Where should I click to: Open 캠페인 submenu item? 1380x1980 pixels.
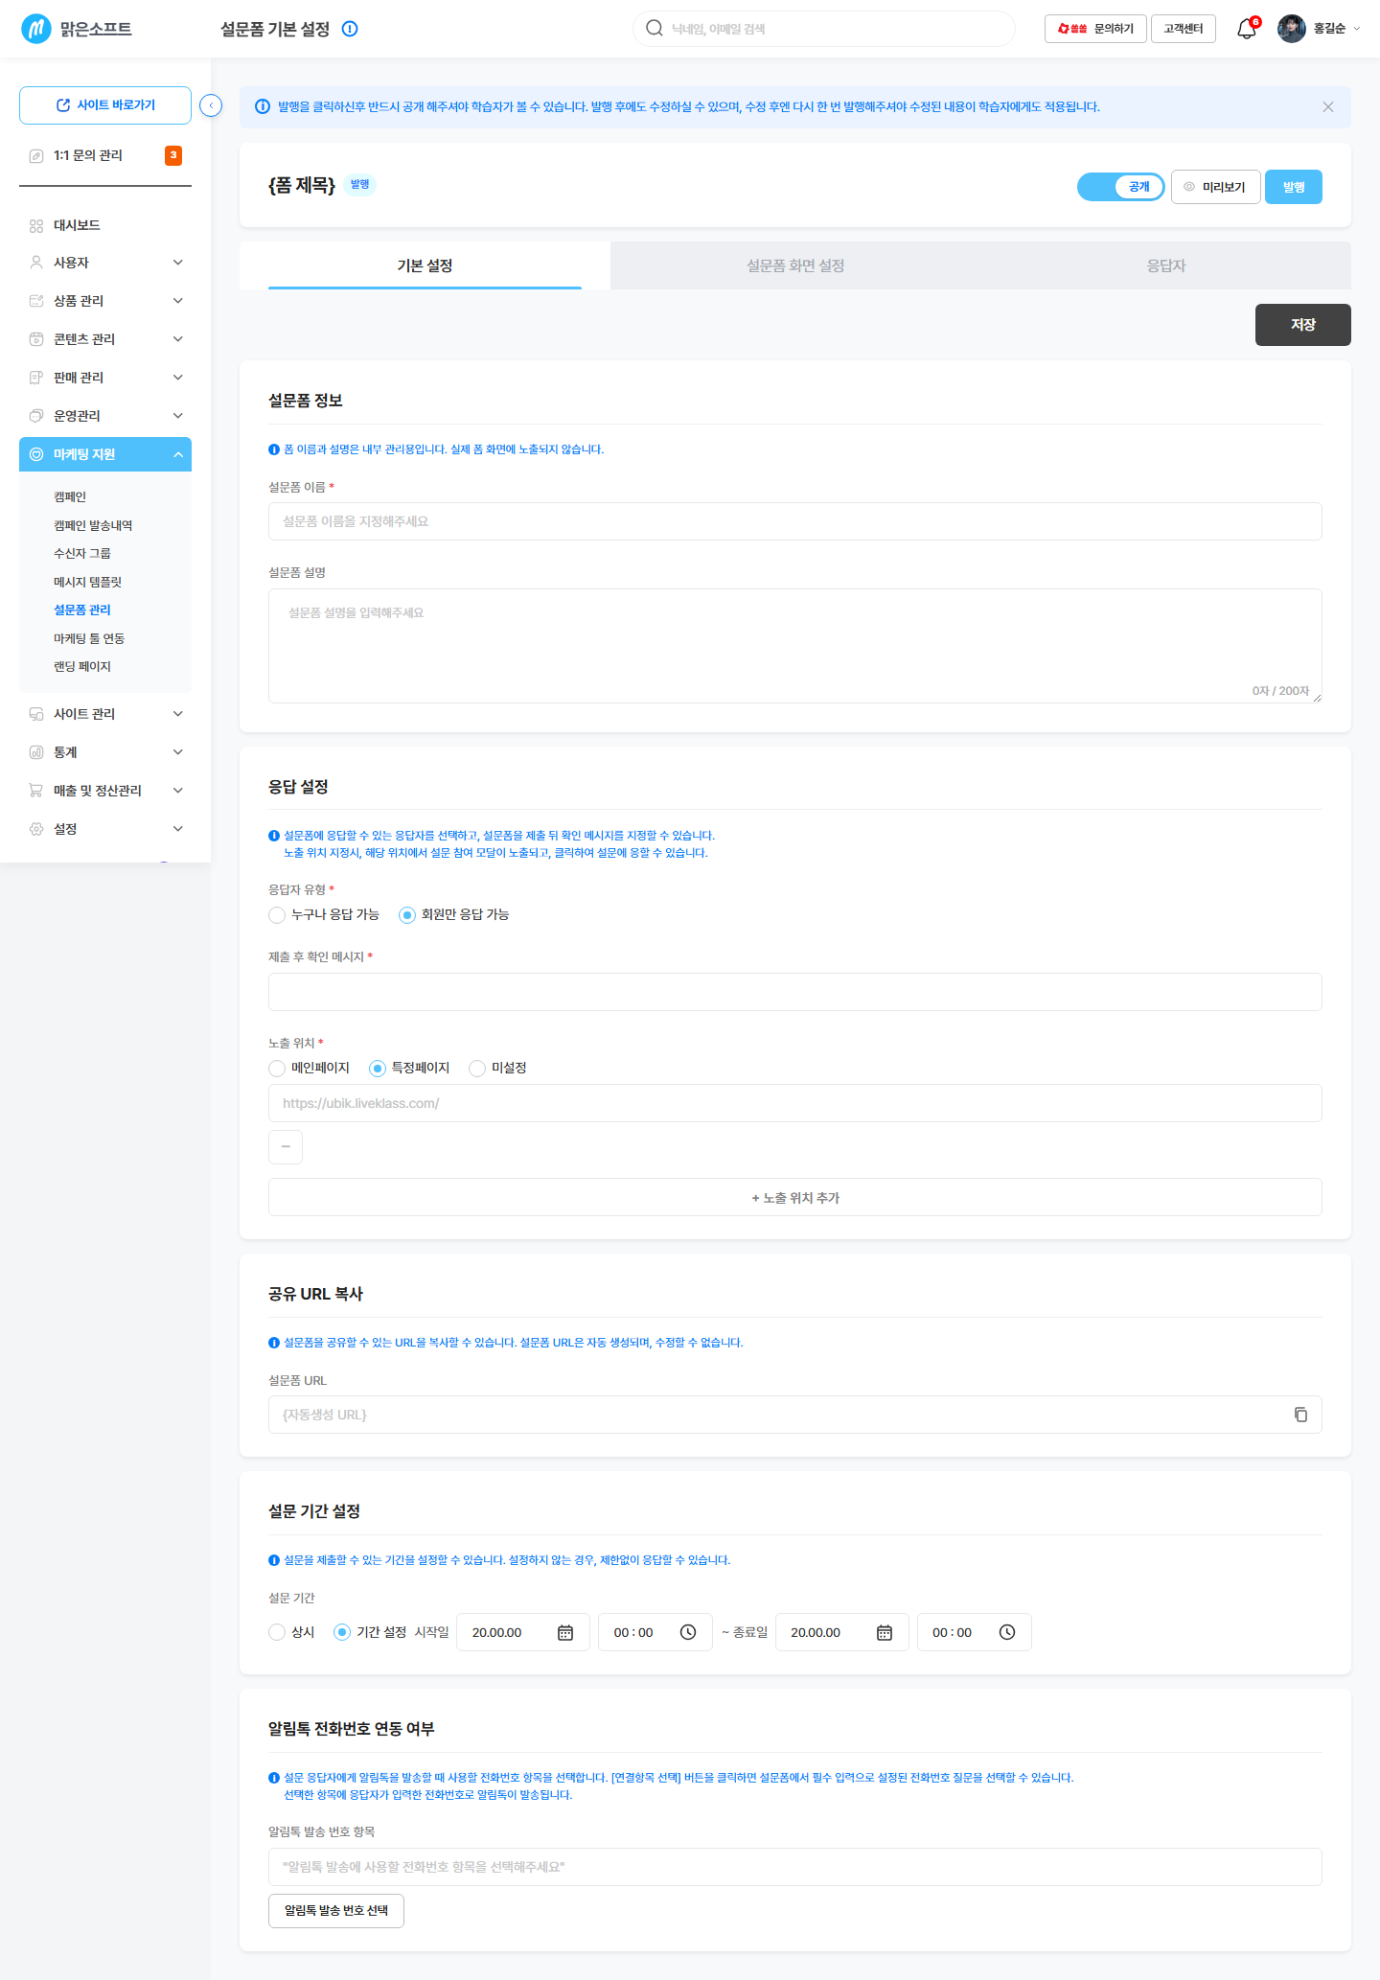70,496
